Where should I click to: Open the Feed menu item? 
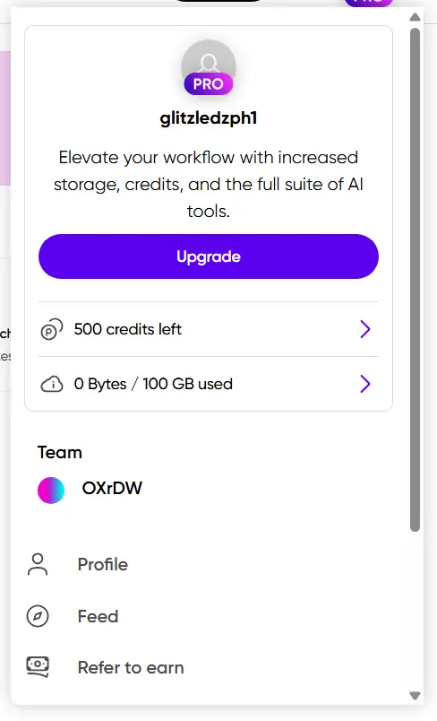click(x=209, y=616)
